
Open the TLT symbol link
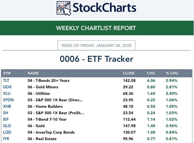coord(6,81)
